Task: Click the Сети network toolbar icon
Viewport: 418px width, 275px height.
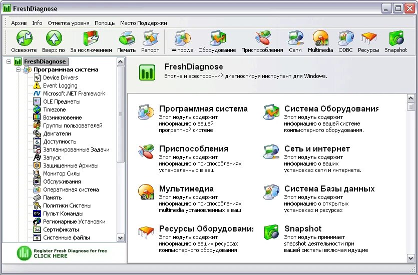Action: pyautogui.click(x=295, y=38)
